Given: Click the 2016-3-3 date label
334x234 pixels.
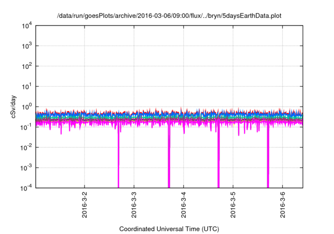Looking at the screenshot, I should (134, 205).
